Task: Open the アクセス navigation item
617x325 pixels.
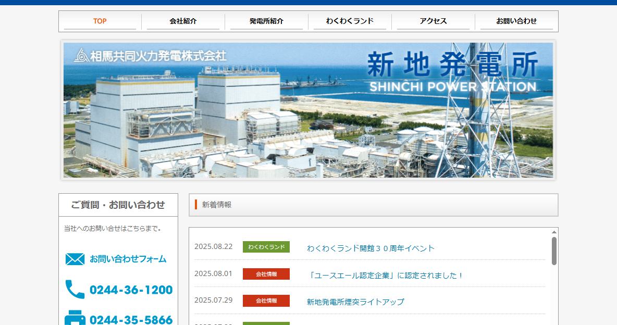Action: (x=433, y=21)
